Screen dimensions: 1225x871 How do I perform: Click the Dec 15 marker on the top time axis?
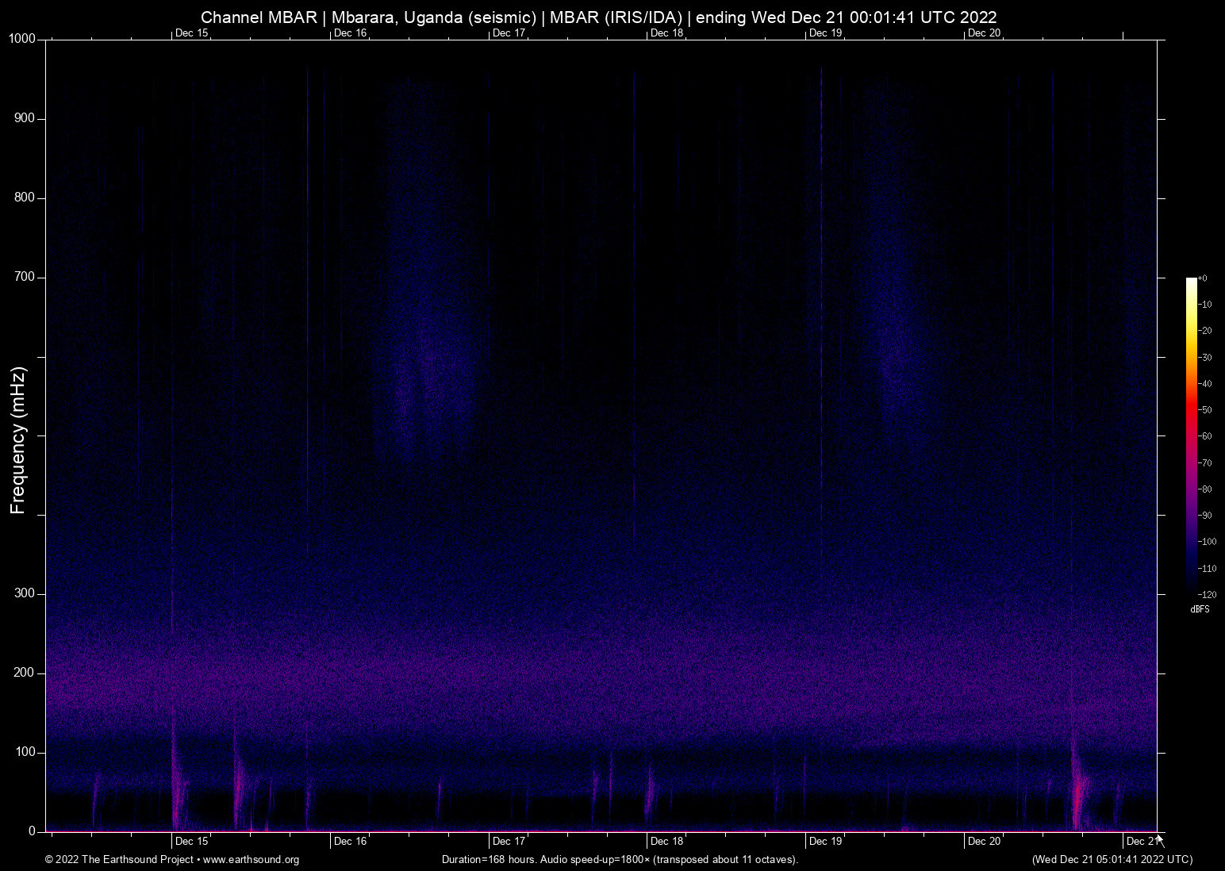coord(191,33)
